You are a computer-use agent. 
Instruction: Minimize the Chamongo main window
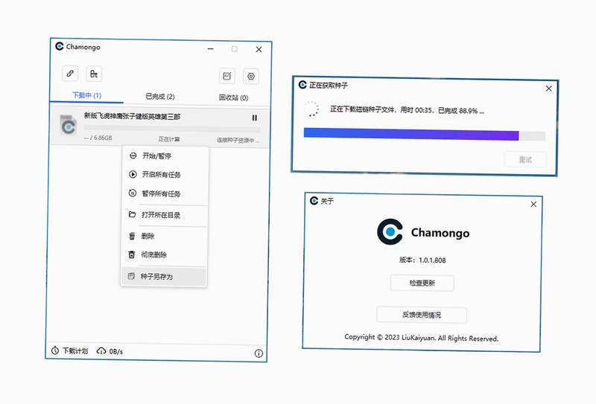[210, 48]
